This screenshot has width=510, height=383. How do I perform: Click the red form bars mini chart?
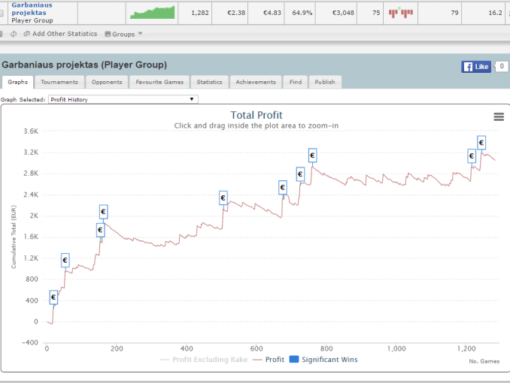tap(401, 13)
